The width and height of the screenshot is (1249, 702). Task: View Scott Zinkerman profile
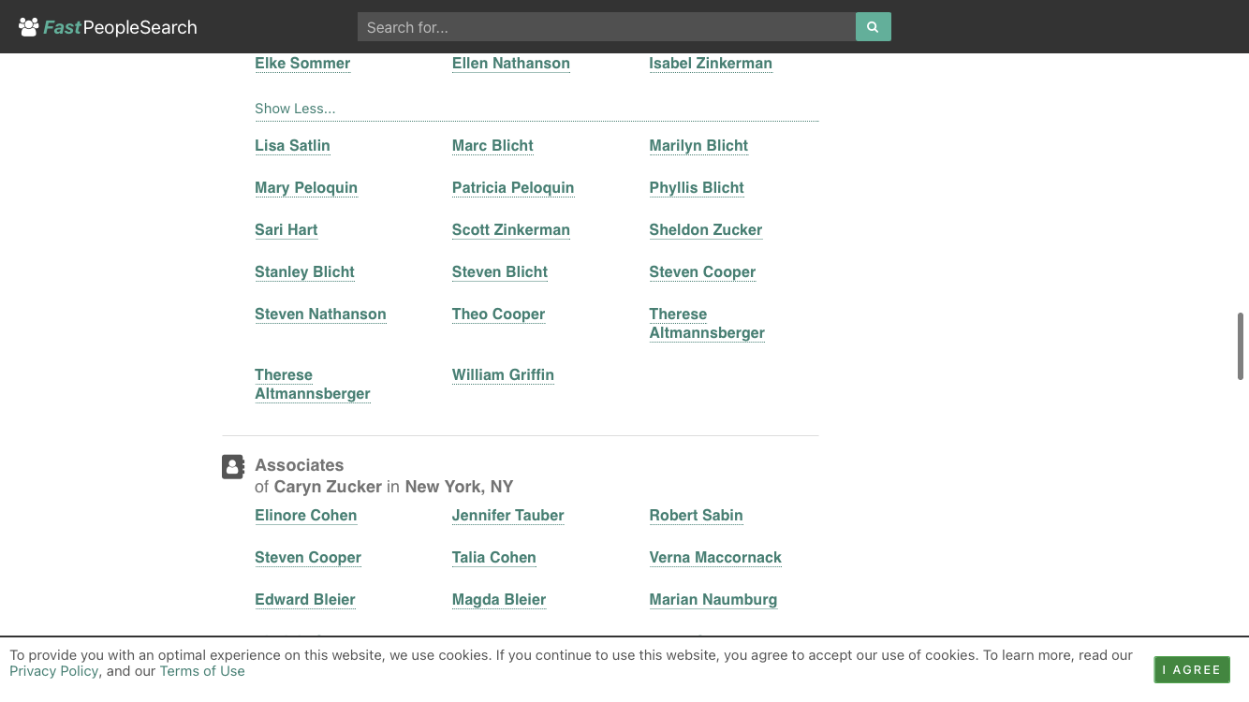(511, 230)
